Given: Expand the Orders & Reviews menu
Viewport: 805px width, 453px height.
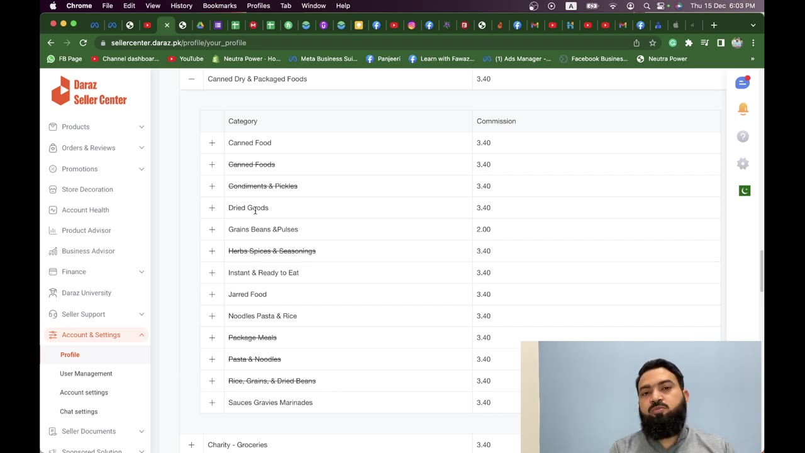Looking at the screenshot, I should tap(142, 148).
